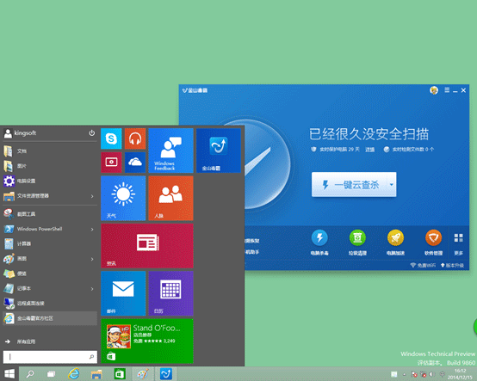The image size is (477, 381).
Task: Start scan with 一键云查杀 button
Action: pos(350,184)
